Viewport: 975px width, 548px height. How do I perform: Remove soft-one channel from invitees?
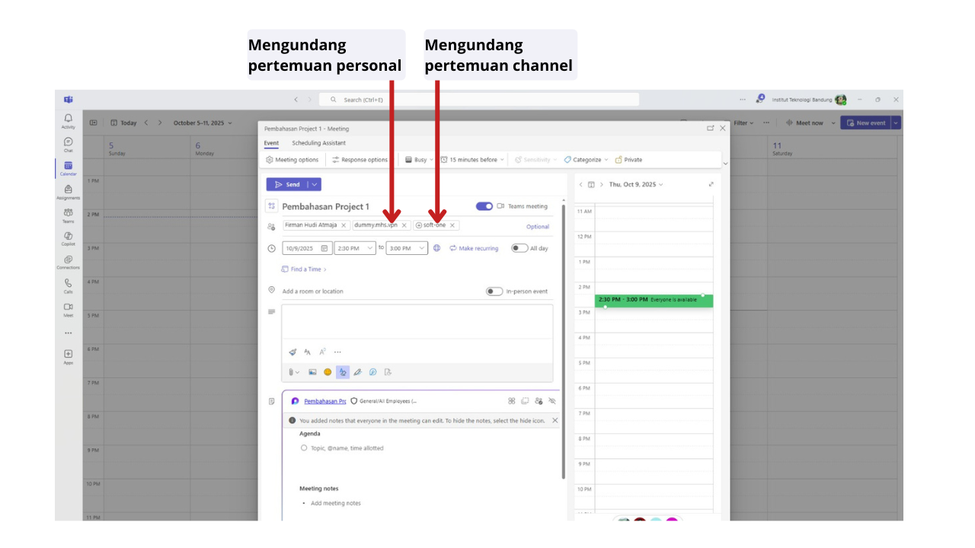(x=452, y=225)
